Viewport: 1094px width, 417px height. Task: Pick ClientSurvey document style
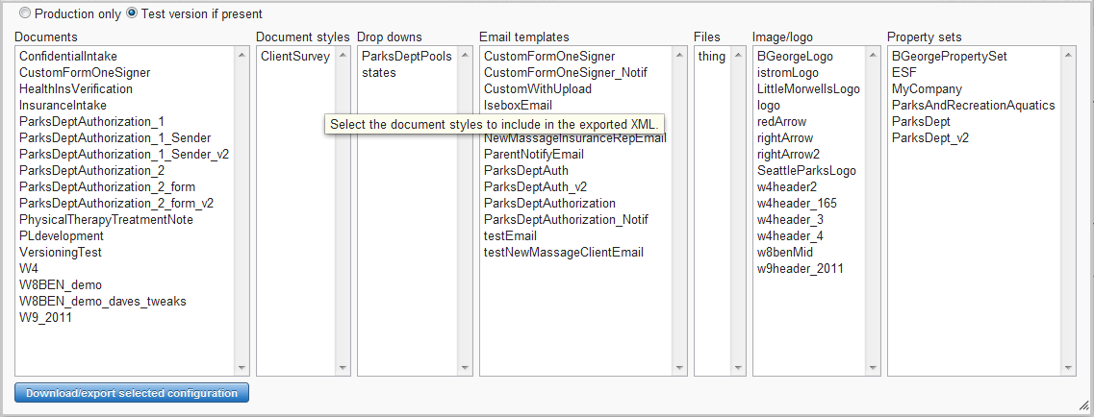(x=295, y=57)
